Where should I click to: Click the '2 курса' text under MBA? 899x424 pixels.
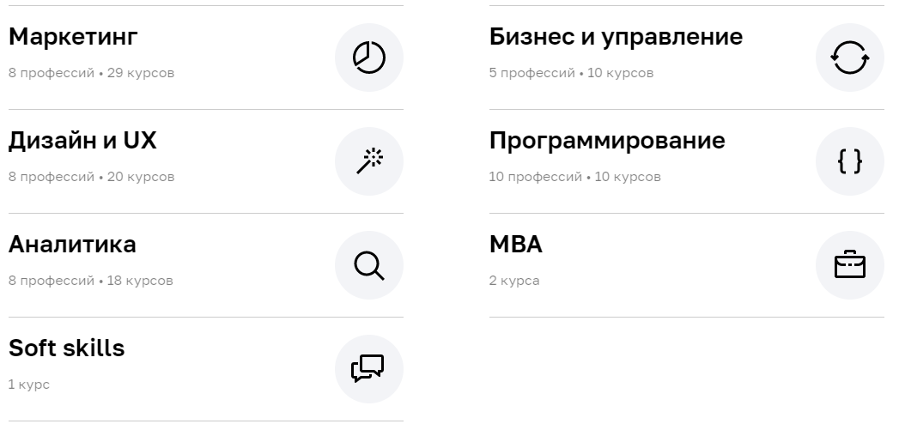[514, 281]
